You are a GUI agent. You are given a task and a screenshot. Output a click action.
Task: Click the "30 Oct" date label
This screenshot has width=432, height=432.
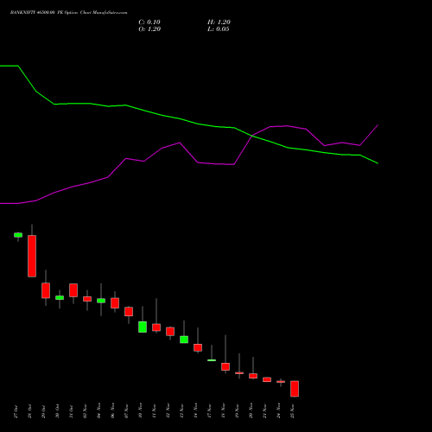click(57, 411)
